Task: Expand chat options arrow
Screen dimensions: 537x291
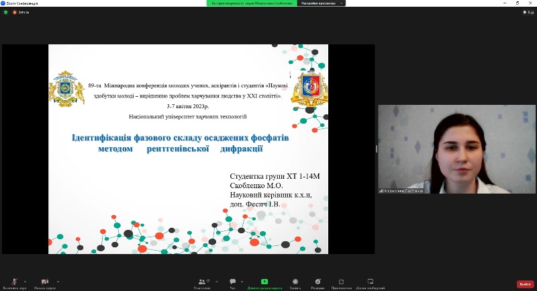Action: (x=242, y=282)
